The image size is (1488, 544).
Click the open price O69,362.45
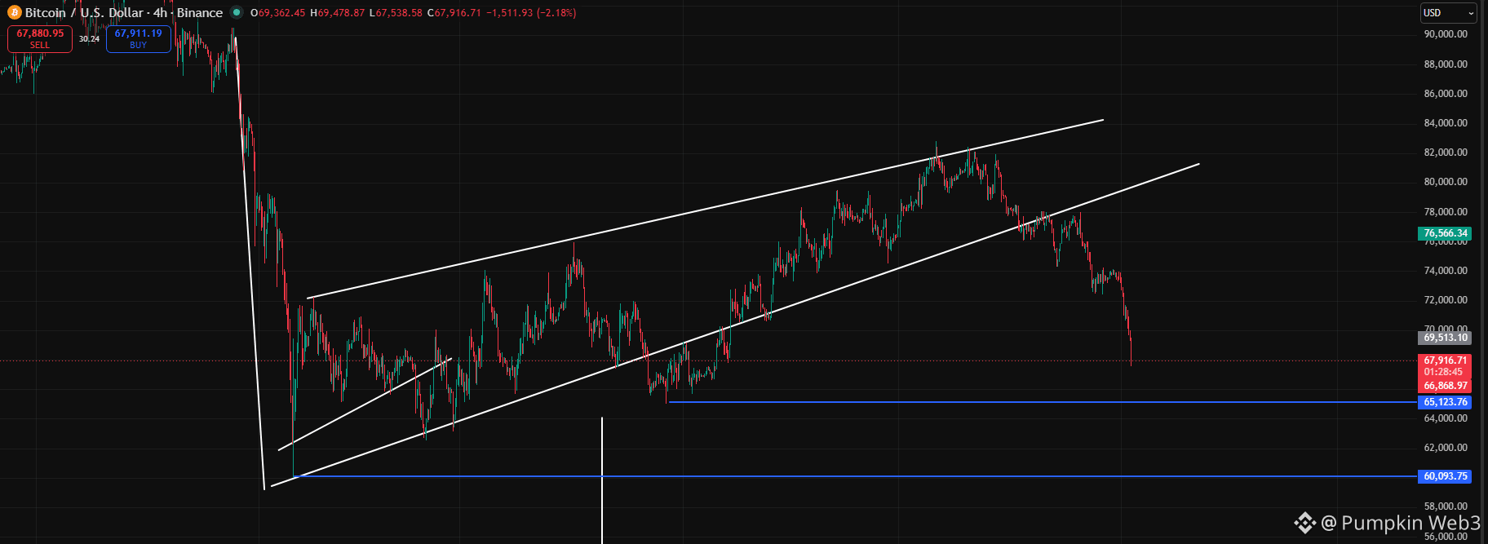[278, 13]
